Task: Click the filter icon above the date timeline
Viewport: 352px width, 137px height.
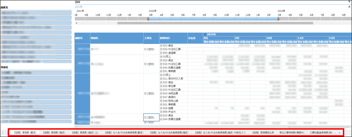Action: coord(349,2)
